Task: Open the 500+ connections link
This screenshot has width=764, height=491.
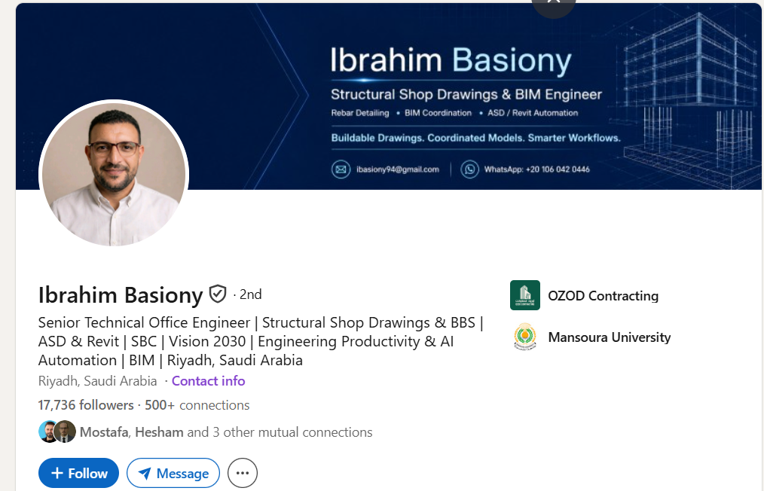Action: (x=197, y=405)
